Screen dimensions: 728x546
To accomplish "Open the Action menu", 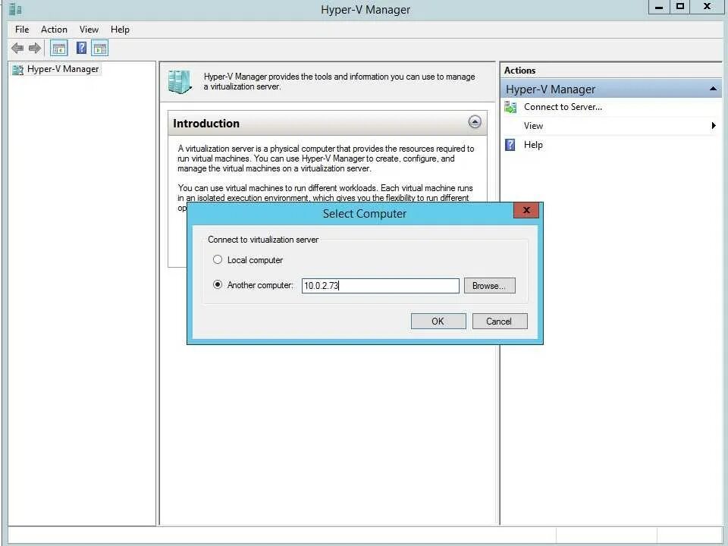I will coord(54,30).
